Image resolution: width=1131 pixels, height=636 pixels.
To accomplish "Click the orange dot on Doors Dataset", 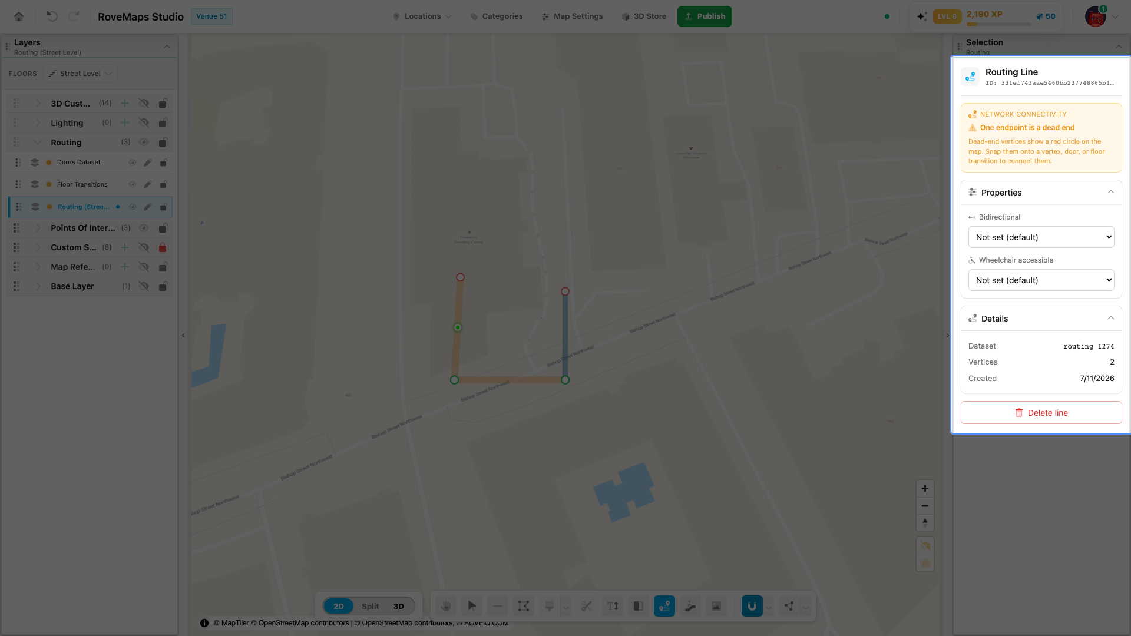I will pos(49,163).
